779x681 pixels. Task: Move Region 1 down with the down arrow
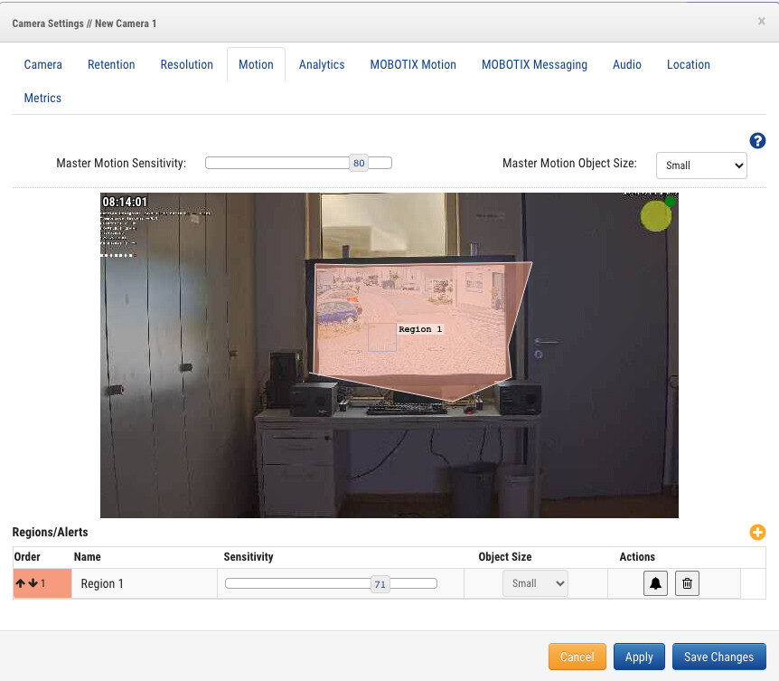(33, 584)
